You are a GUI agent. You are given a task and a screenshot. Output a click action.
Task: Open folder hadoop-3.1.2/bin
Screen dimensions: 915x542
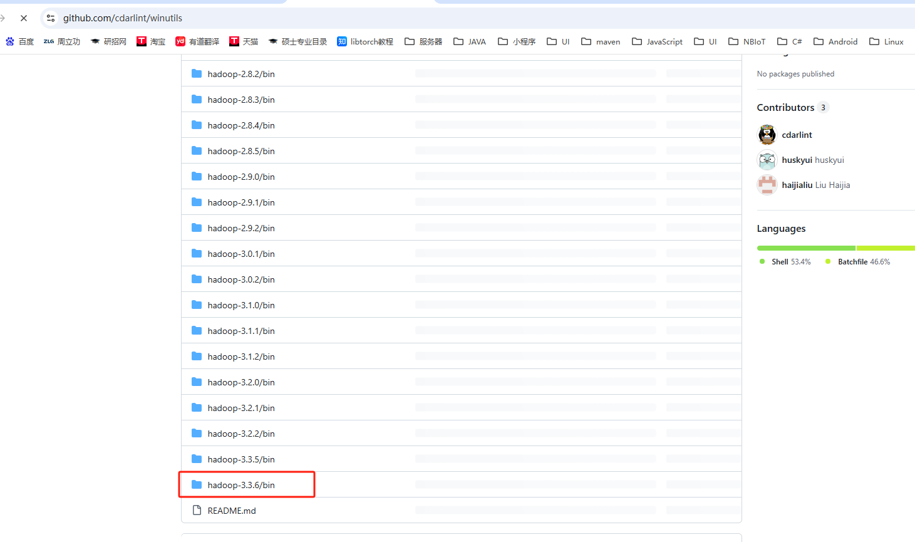(x=241, y=357)
